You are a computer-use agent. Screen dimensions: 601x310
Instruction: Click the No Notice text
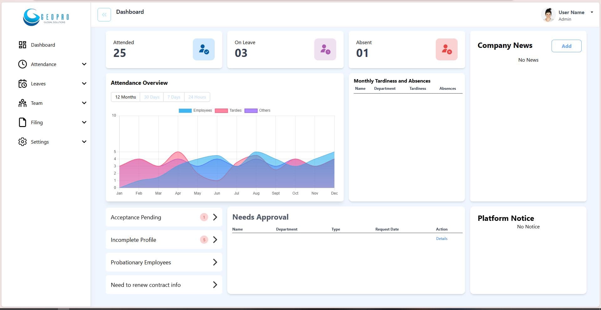coord(528,227)
